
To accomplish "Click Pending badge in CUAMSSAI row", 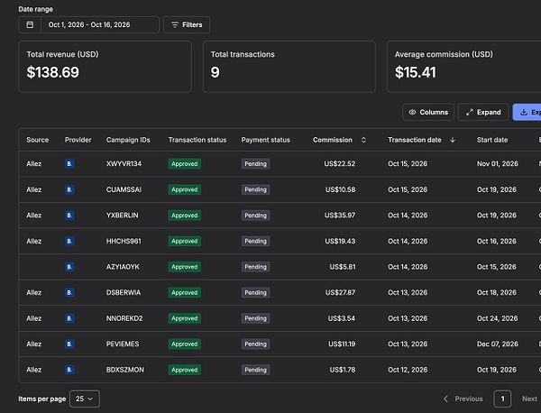I will tap(256, 189).
